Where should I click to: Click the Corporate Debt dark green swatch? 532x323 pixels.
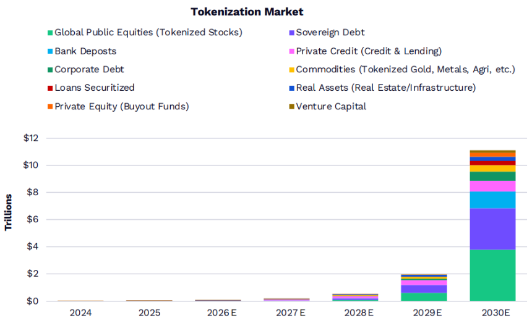[49, 70]
